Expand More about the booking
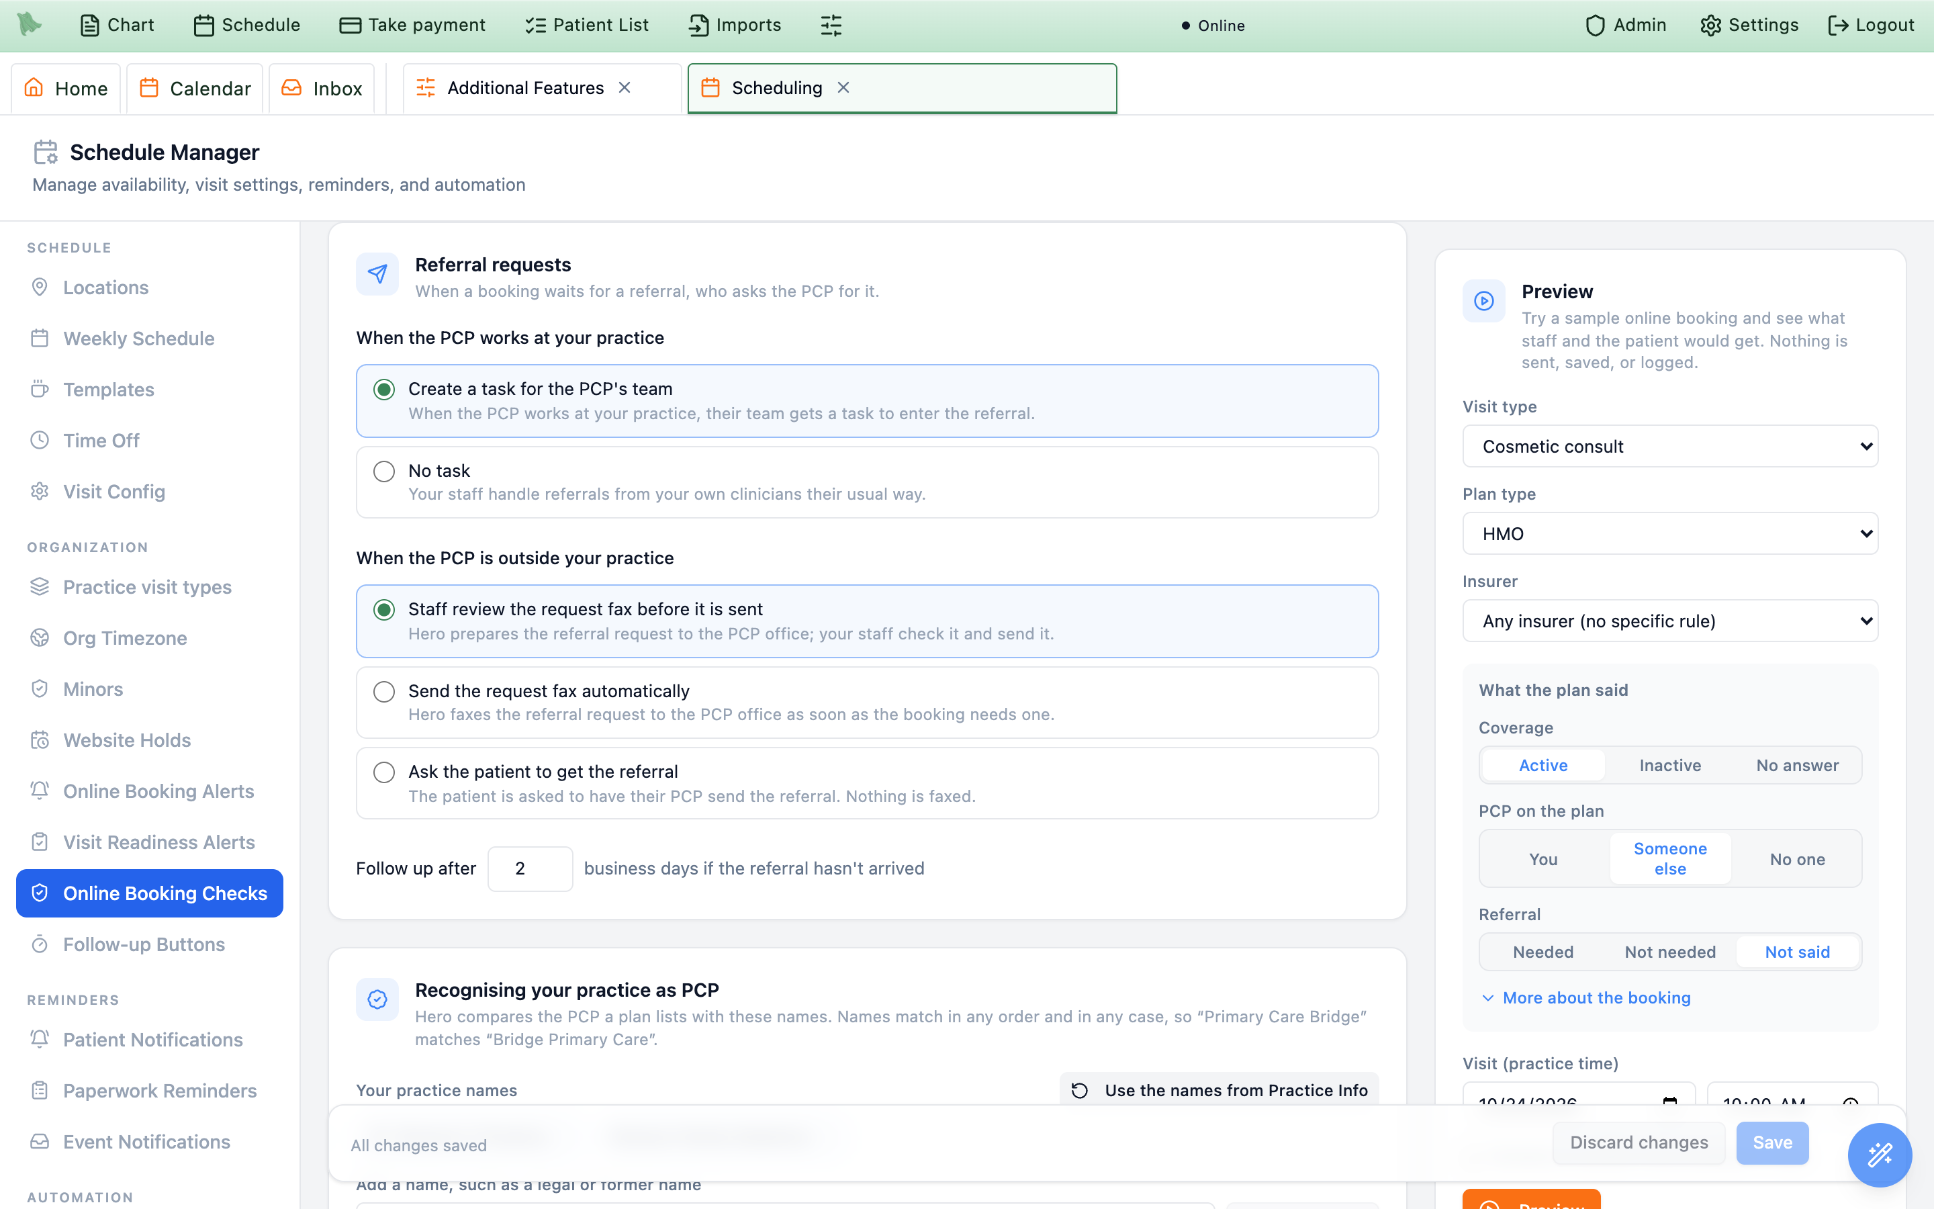 (1586, 998)
